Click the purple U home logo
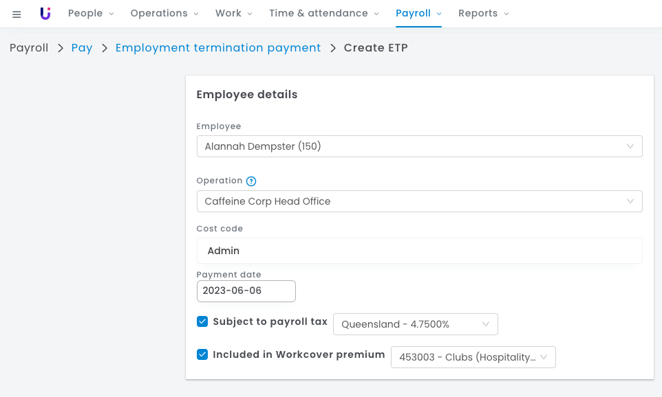Viewport: 662px width, 397px height. pyautogui.click(x=45, y=14)
